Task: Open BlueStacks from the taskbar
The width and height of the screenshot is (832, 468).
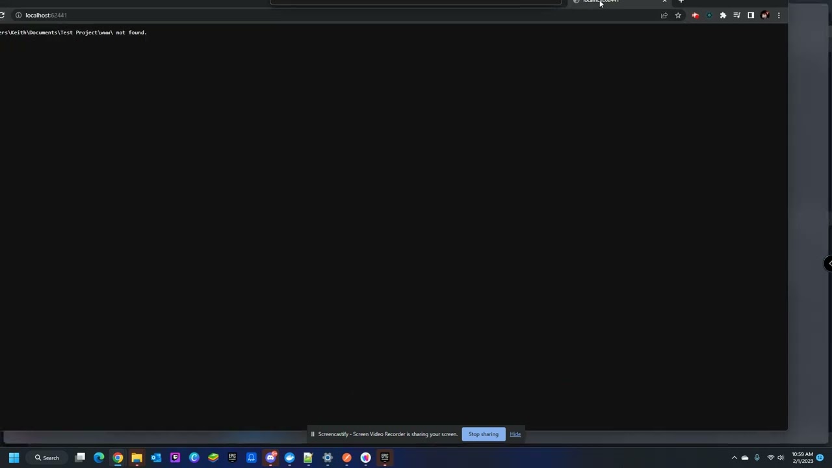Action: [213, 458]
